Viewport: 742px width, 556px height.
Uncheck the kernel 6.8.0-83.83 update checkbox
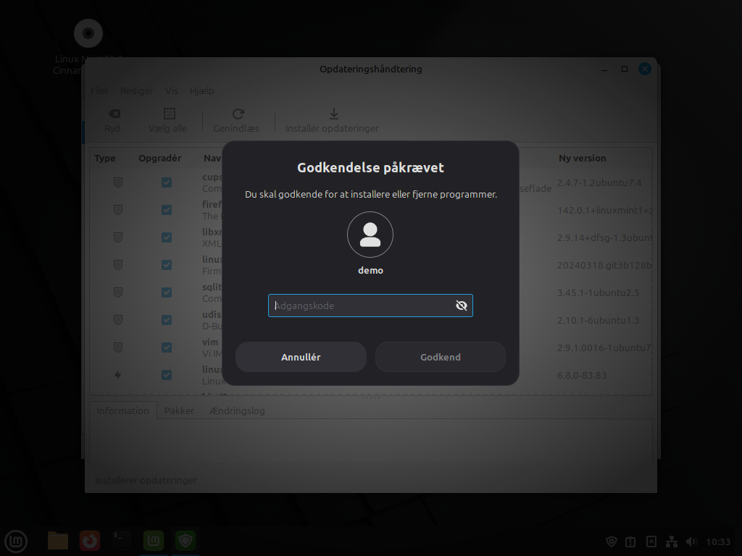[167, 375]
